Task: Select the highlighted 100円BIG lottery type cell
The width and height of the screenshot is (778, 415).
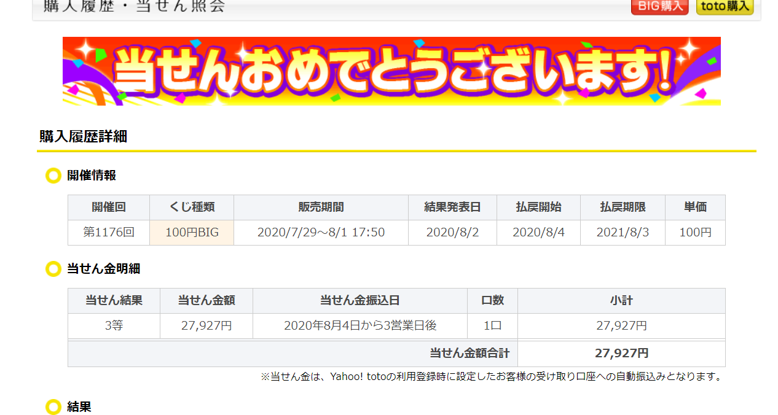Action: click(191, 233)
